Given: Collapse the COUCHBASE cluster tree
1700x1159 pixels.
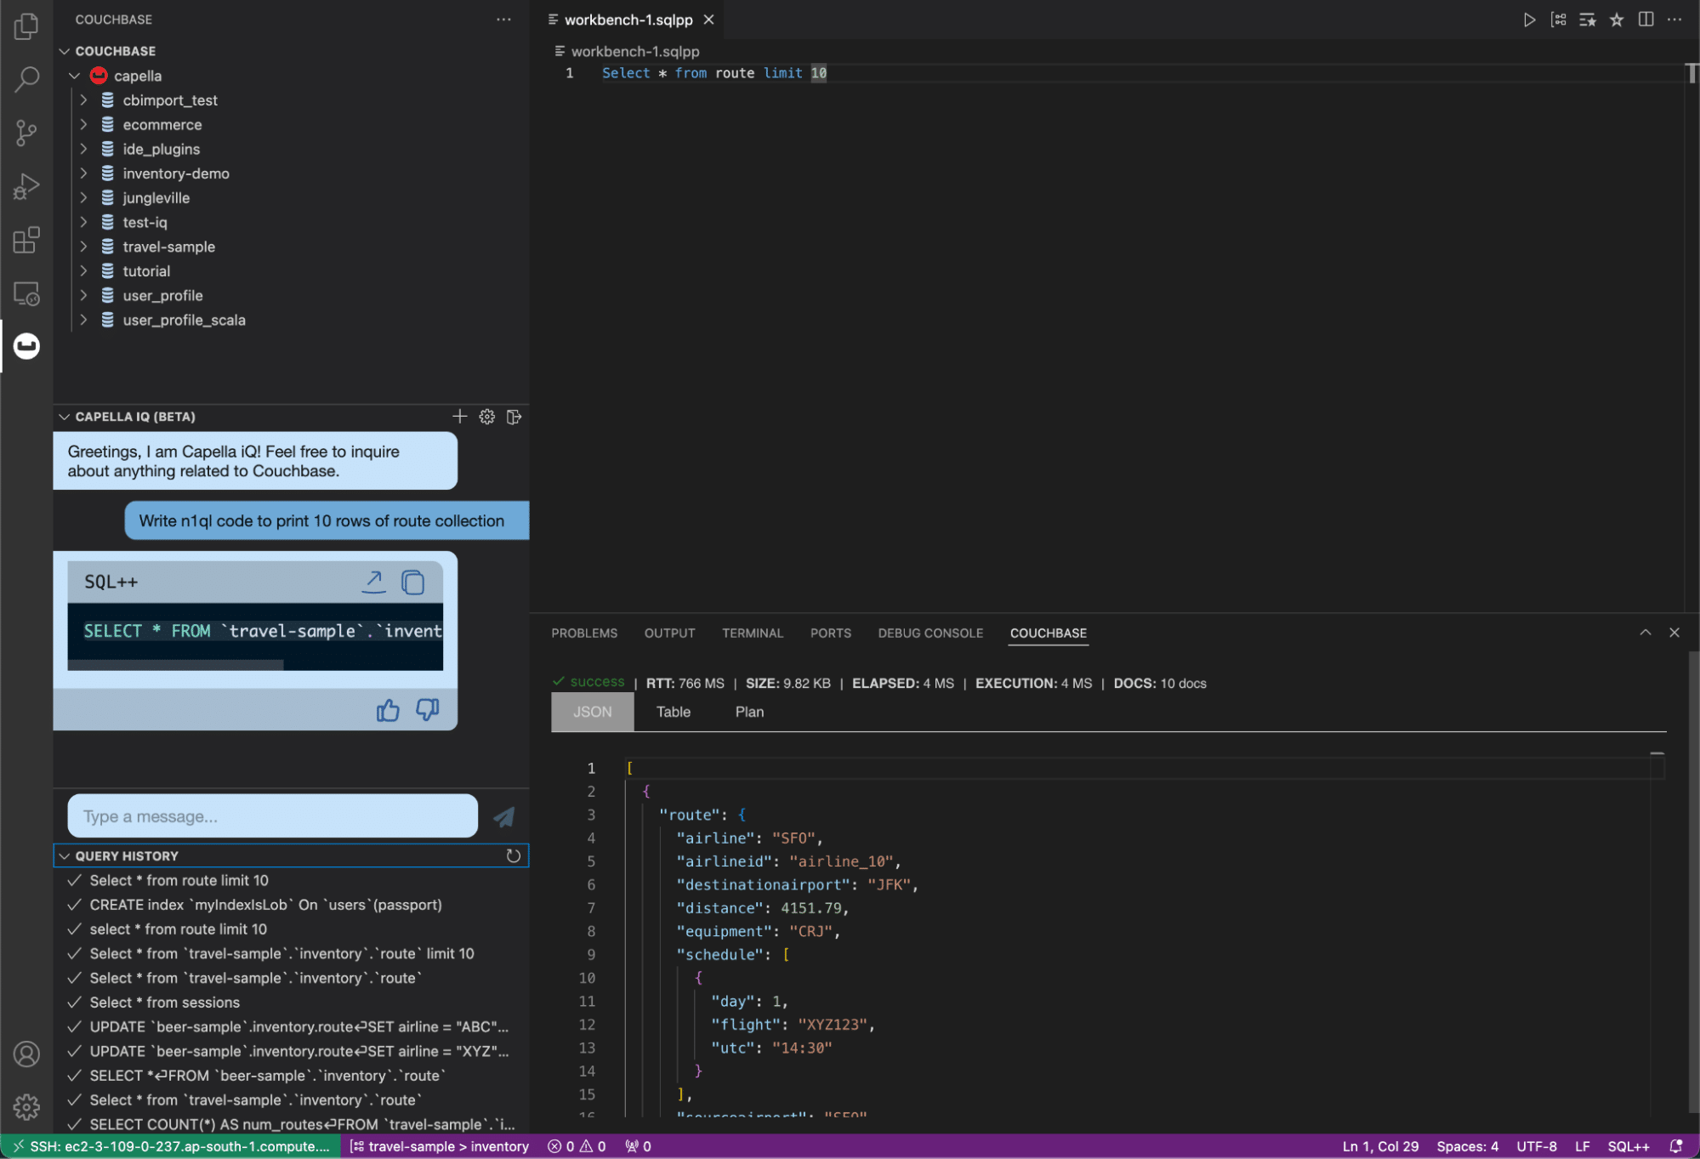Looking at the screenshot, I should click(x=65, y=51).
